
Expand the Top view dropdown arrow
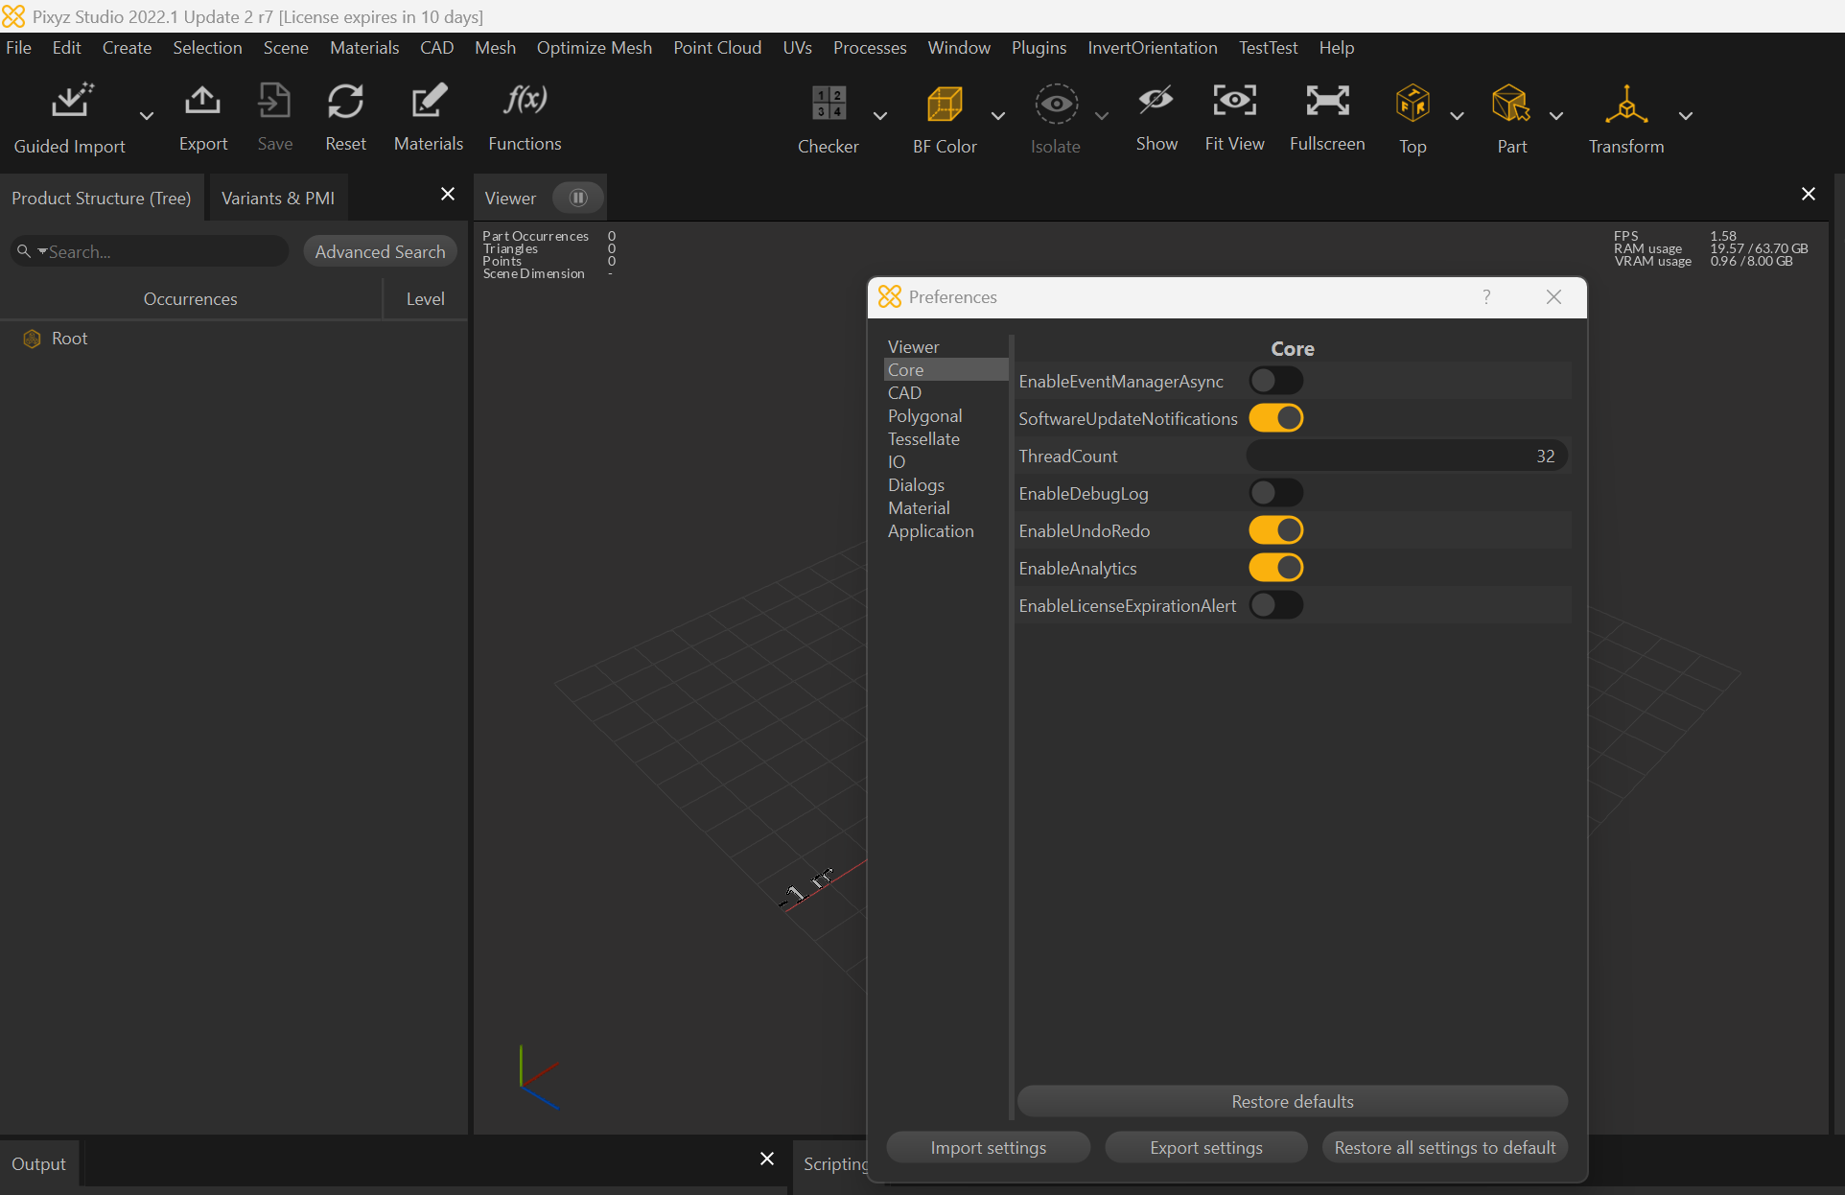click(1458, 116)
